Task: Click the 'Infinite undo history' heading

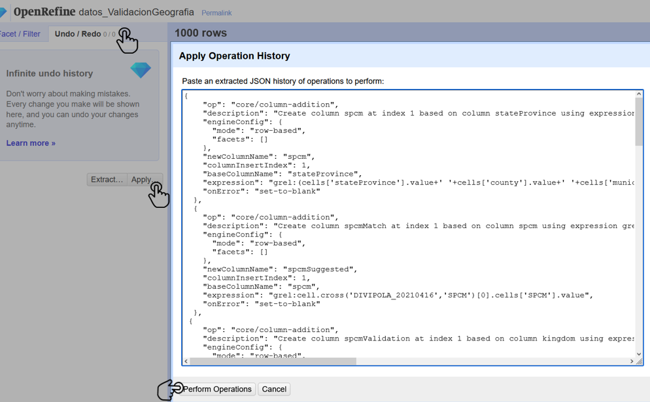Action: [49, 73]
